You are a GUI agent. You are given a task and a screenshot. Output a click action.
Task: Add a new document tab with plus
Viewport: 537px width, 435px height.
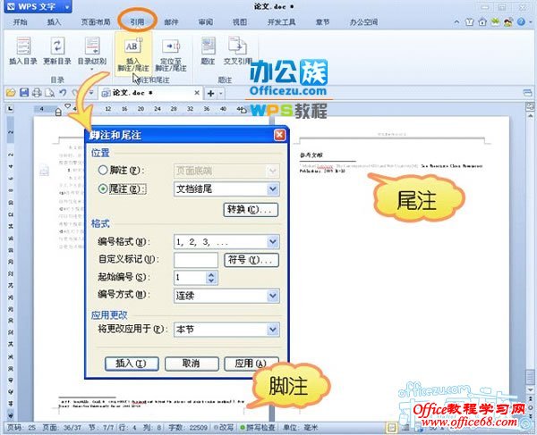click(210, 93)
